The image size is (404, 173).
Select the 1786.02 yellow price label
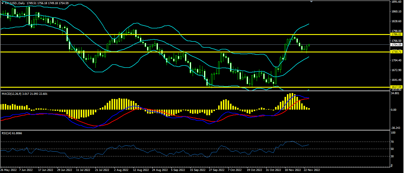coord(396,34)
